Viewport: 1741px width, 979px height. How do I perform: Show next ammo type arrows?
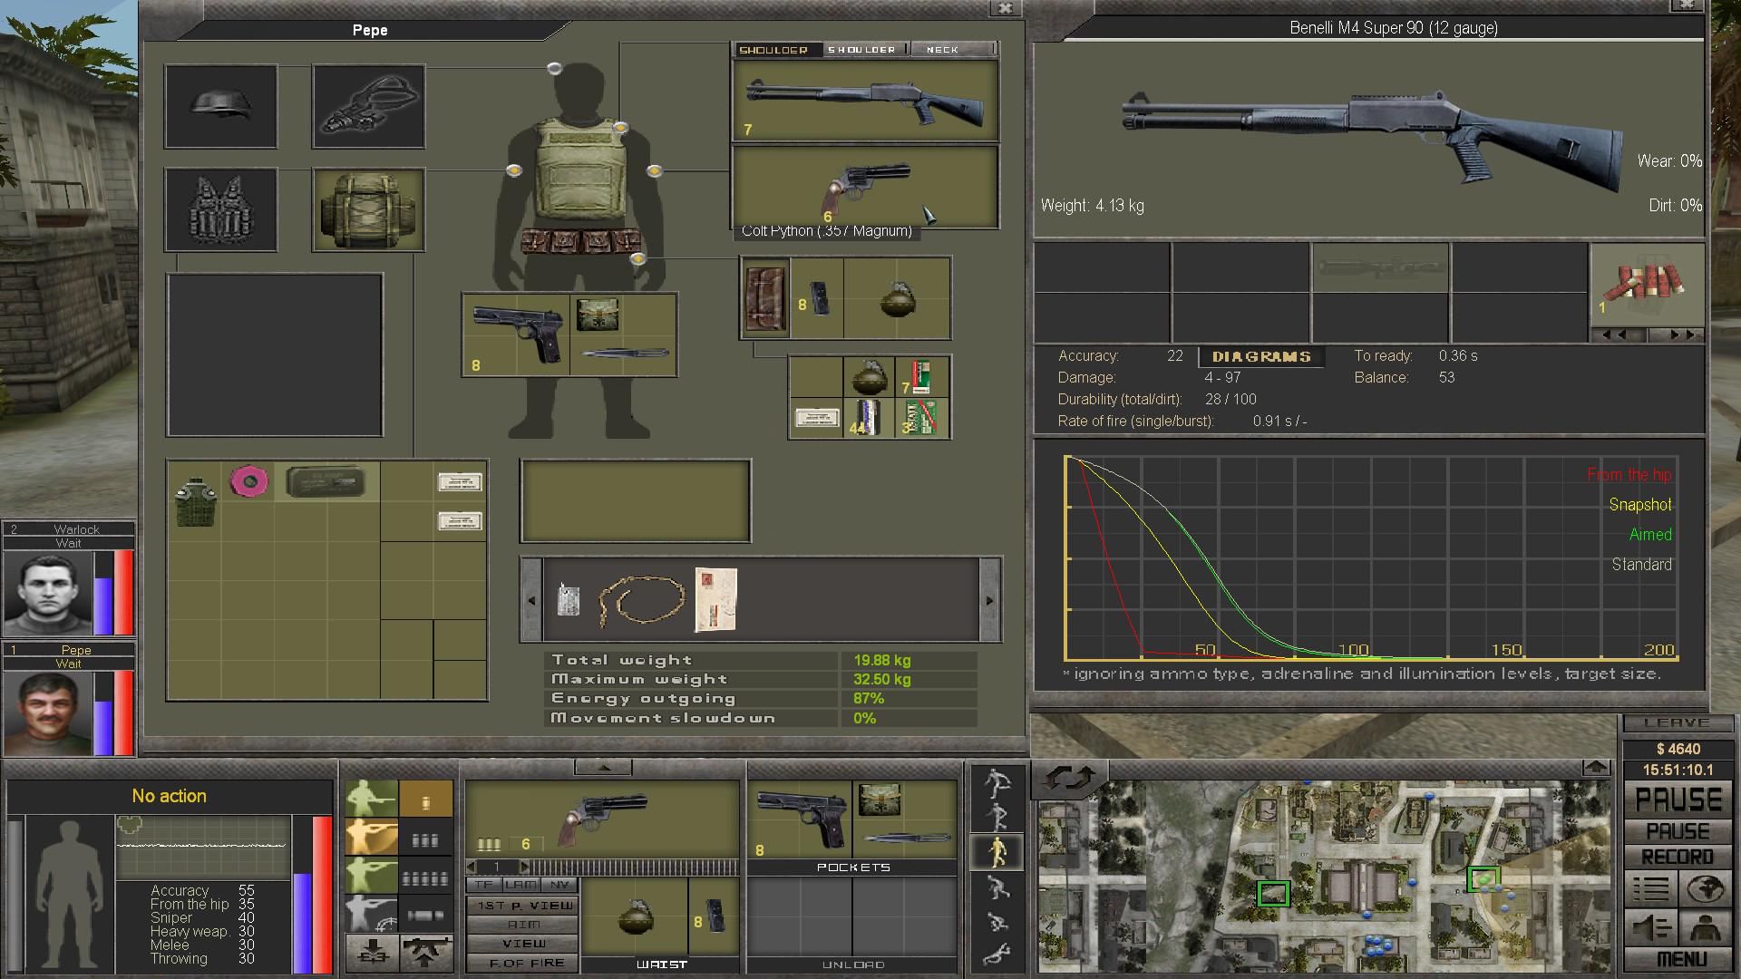coord(1677,334)
